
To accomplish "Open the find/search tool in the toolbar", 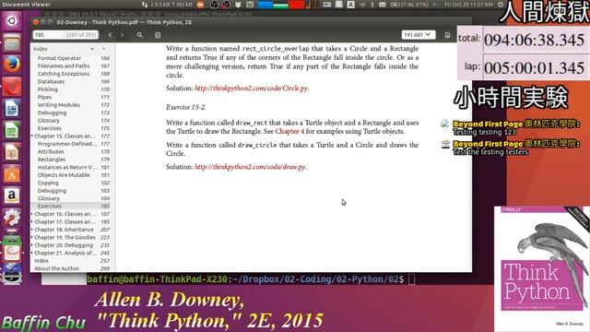I will pos(139,35).
